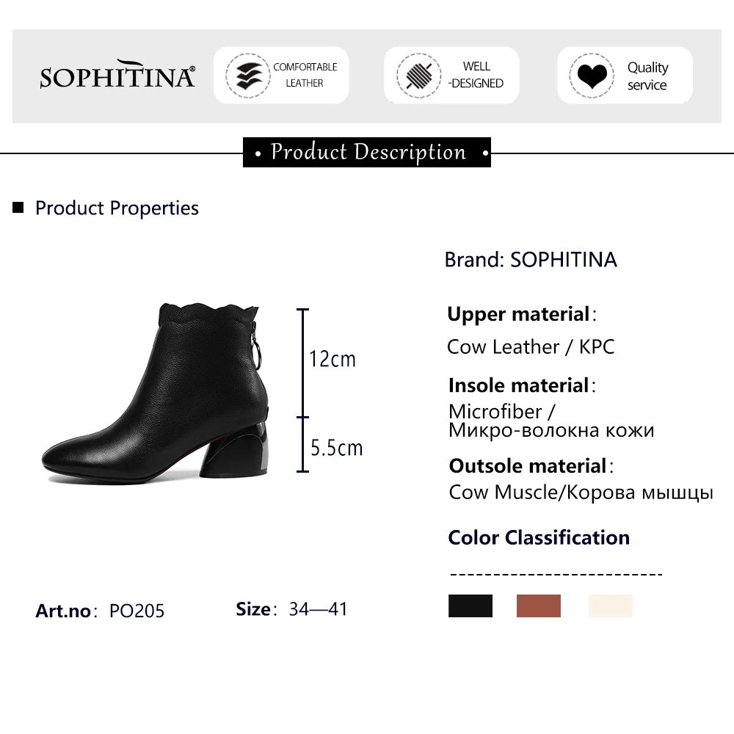Screen dimensions: 734x734
Task: Click the SOPHITINA brand logo
Action: [117, 75]
